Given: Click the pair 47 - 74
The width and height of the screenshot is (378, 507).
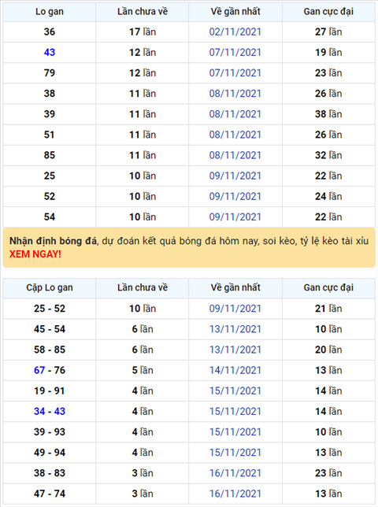Looking at the screenshot, I should coord(50,494).
